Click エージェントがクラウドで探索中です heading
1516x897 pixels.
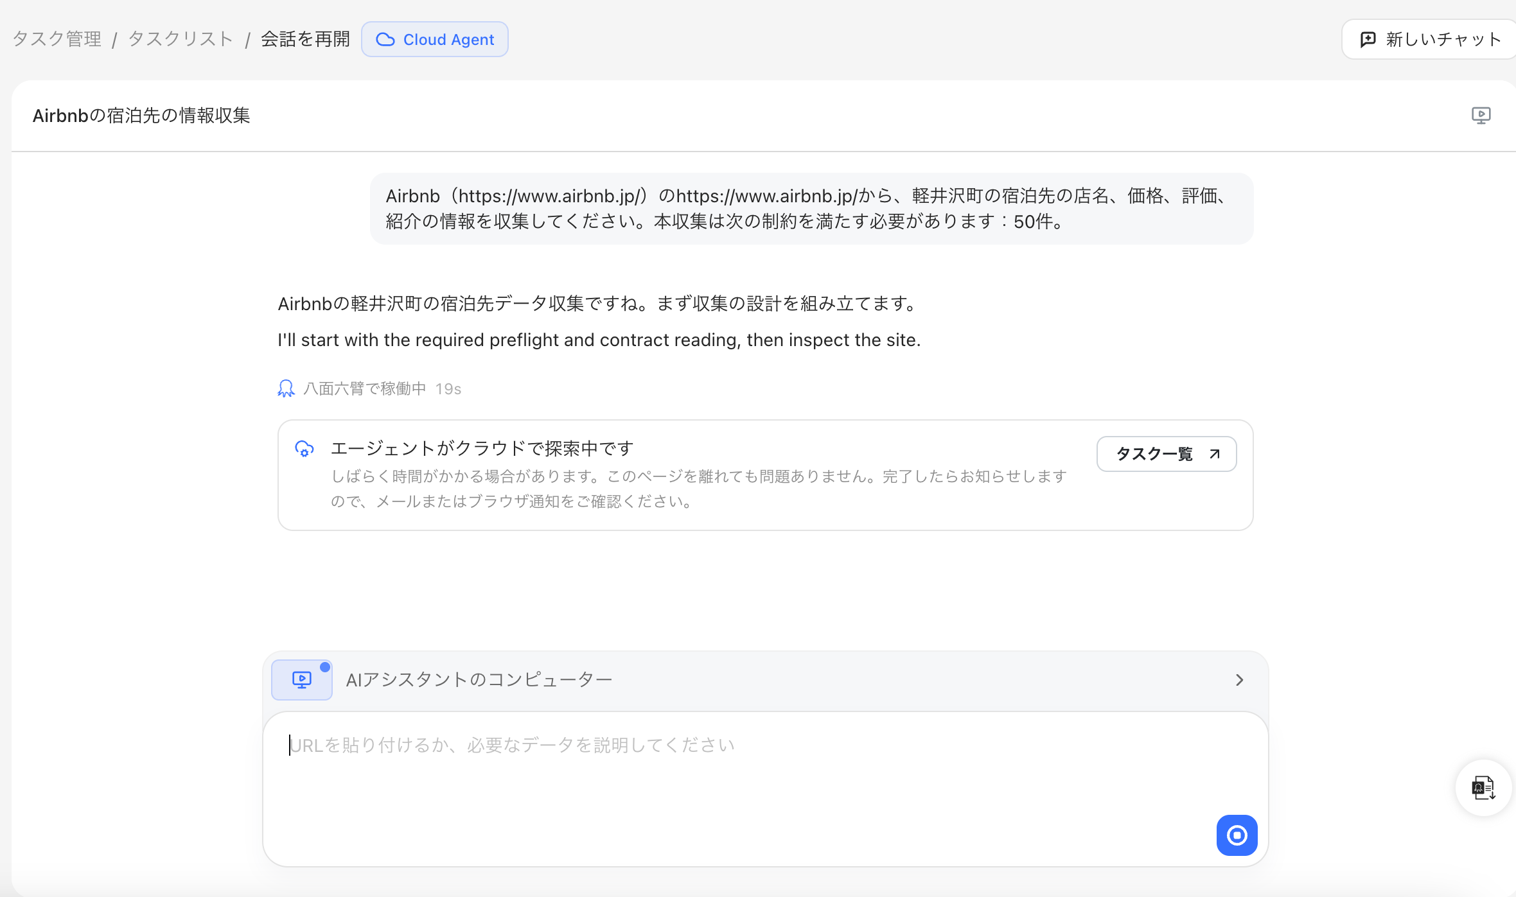click(x=482, y=448)
